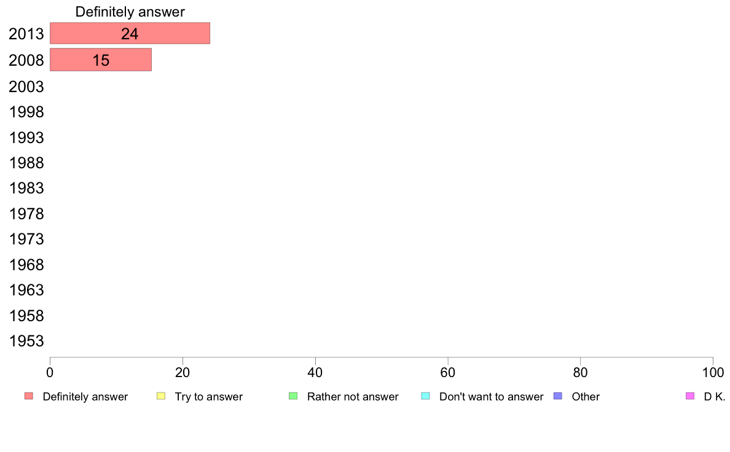Click the 1998 year label
Viewport: 730px width, 452px height.
26,112
